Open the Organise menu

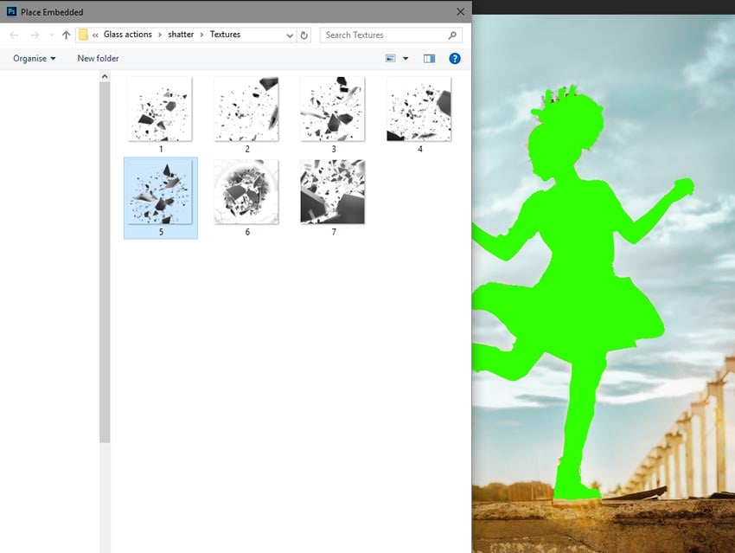point(35,58)
